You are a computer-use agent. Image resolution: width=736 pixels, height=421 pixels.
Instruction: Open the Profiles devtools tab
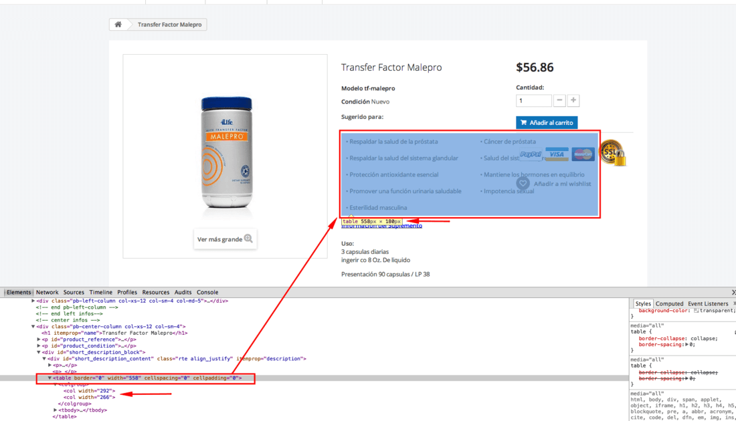tap(127, 292)
